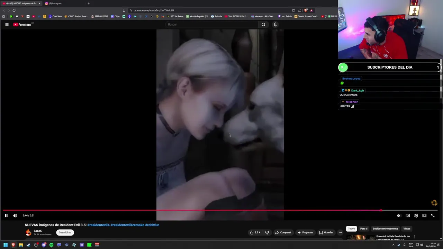Click the Yeisonier username in chat
The height and width of the screenshot is (249, 443).
(352, 102)
